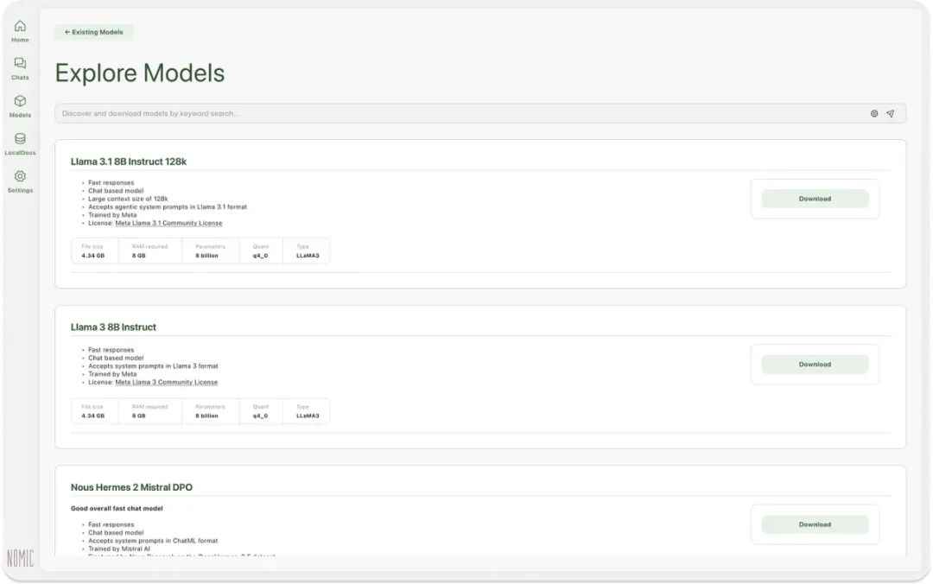Viewport: 933px width, 584px height.
Task: Open Meta Llama 3.1 Community License link
Action: [x=168, y=223]
